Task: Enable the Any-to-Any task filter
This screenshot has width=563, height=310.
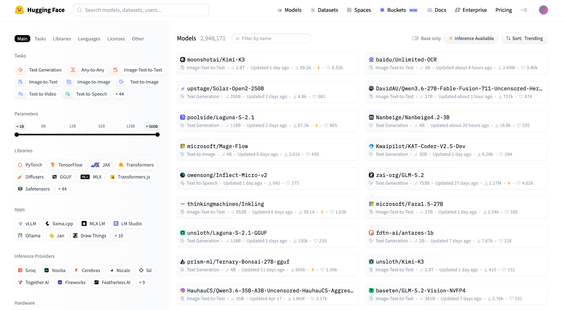Action: coord(87,70)
